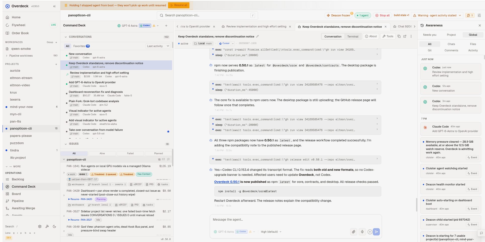Filter issues to Failed
485x242 pixels.
(130, 153)
